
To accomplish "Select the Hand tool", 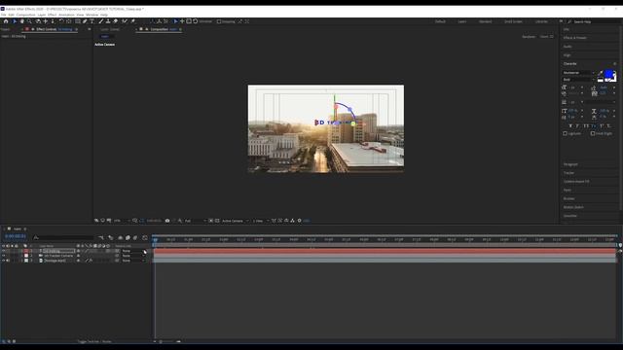I will (x=21, y=21).
